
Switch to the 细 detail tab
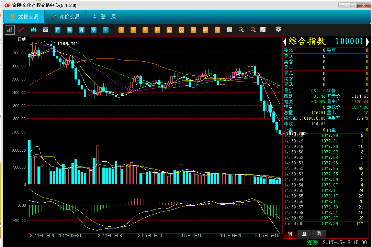[x=290, y=234]
